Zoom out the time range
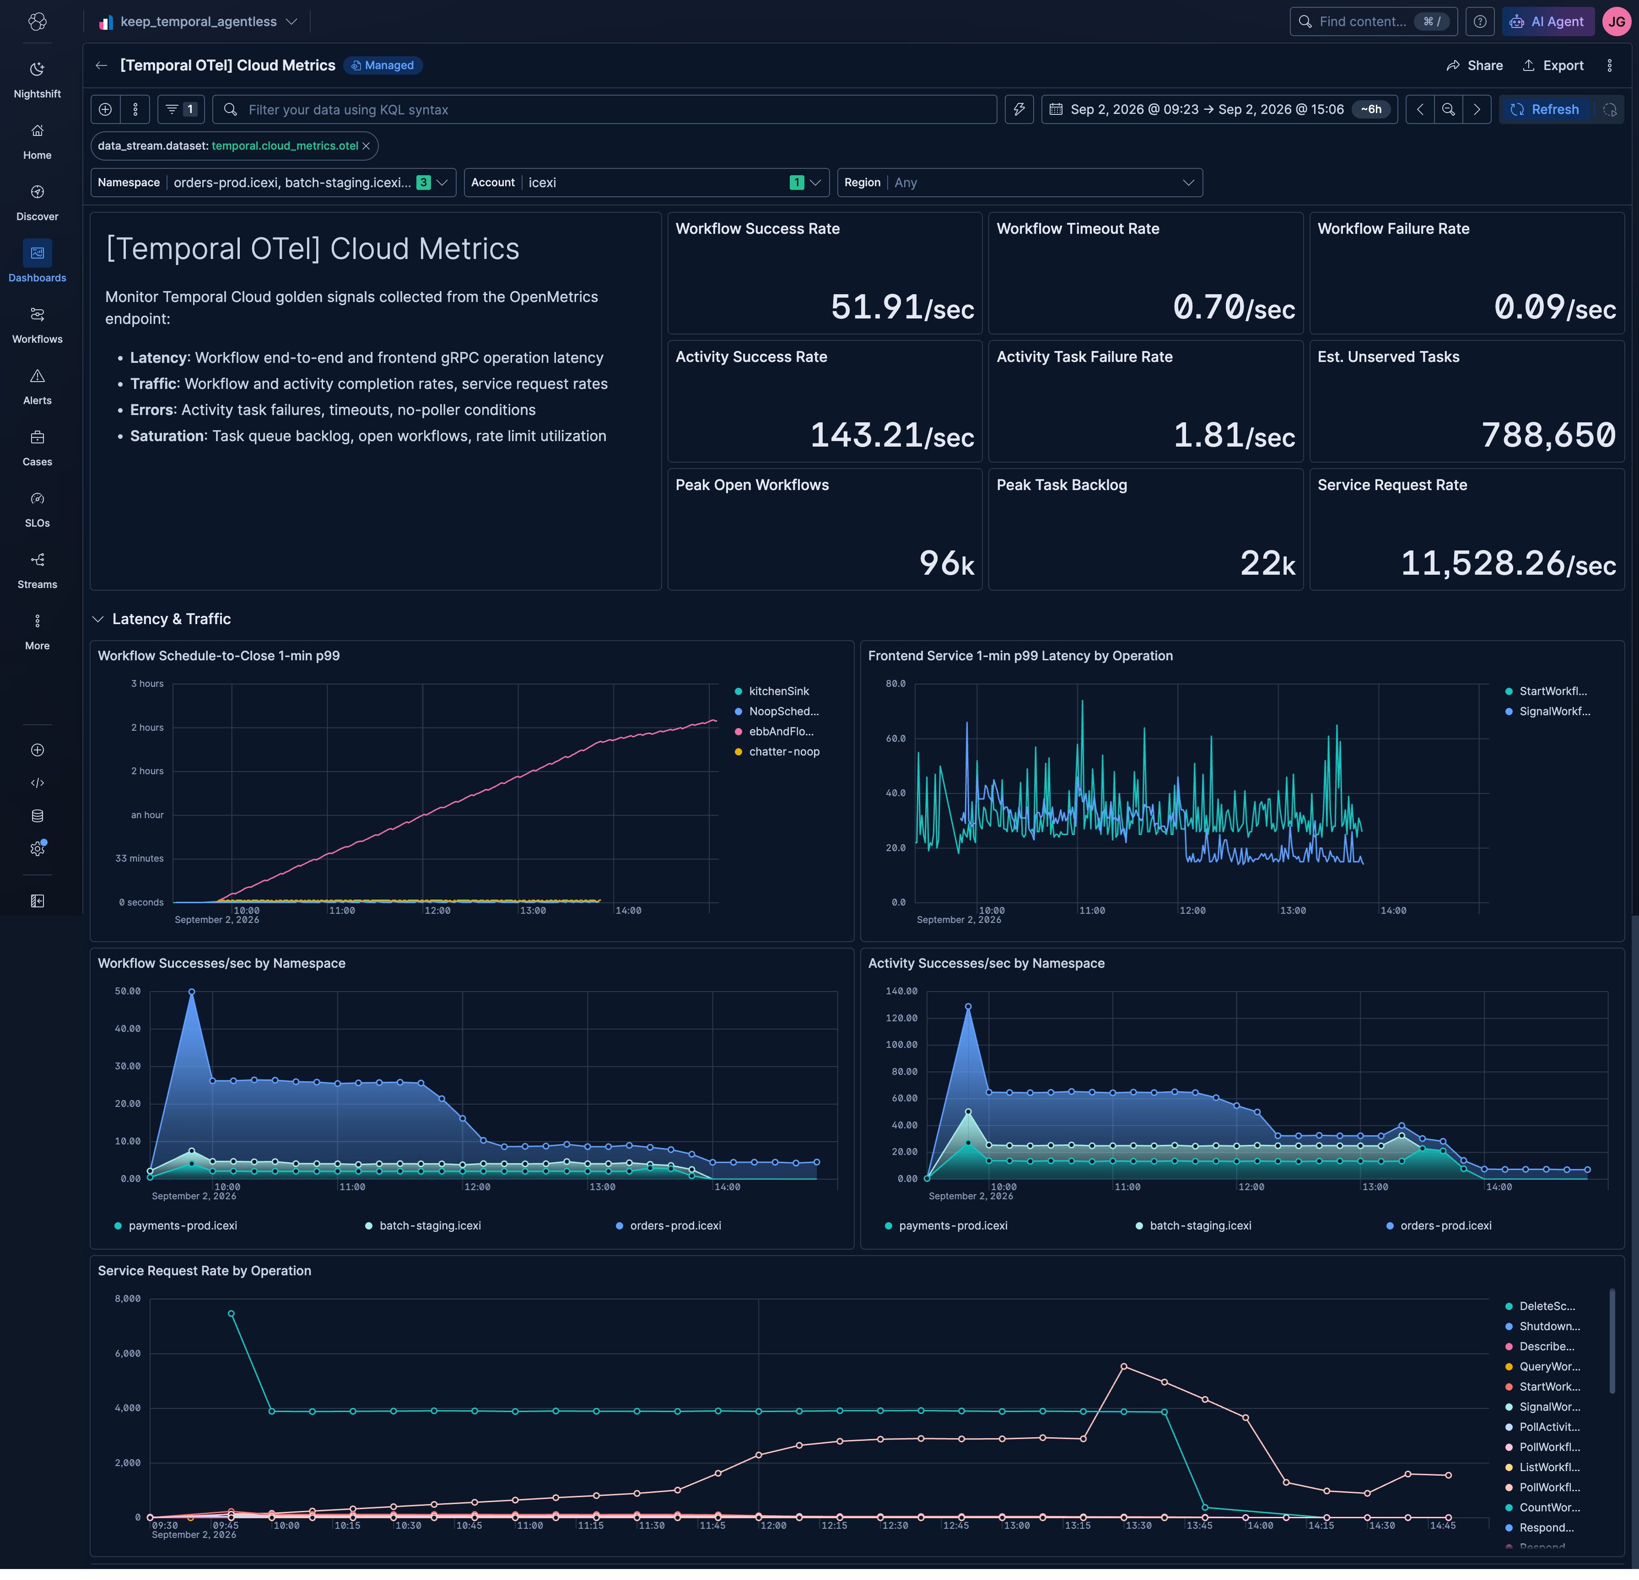Viewport: 1639px width, 1580px height. tap(1448, 109)
